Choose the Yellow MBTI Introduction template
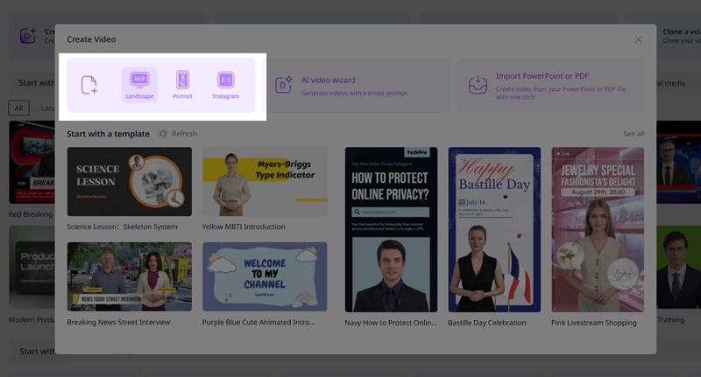 click(264, 181)
